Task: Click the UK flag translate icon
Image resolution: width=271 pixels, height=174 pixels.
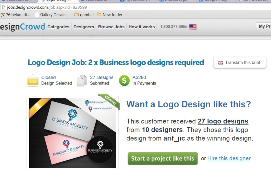Action: coord(221,63)
